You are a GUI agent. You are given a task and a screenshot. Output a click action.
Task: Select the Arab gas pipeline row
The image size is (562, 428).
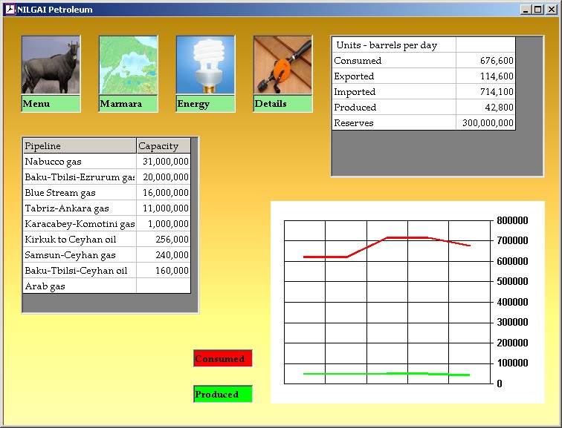pos(79,286)
